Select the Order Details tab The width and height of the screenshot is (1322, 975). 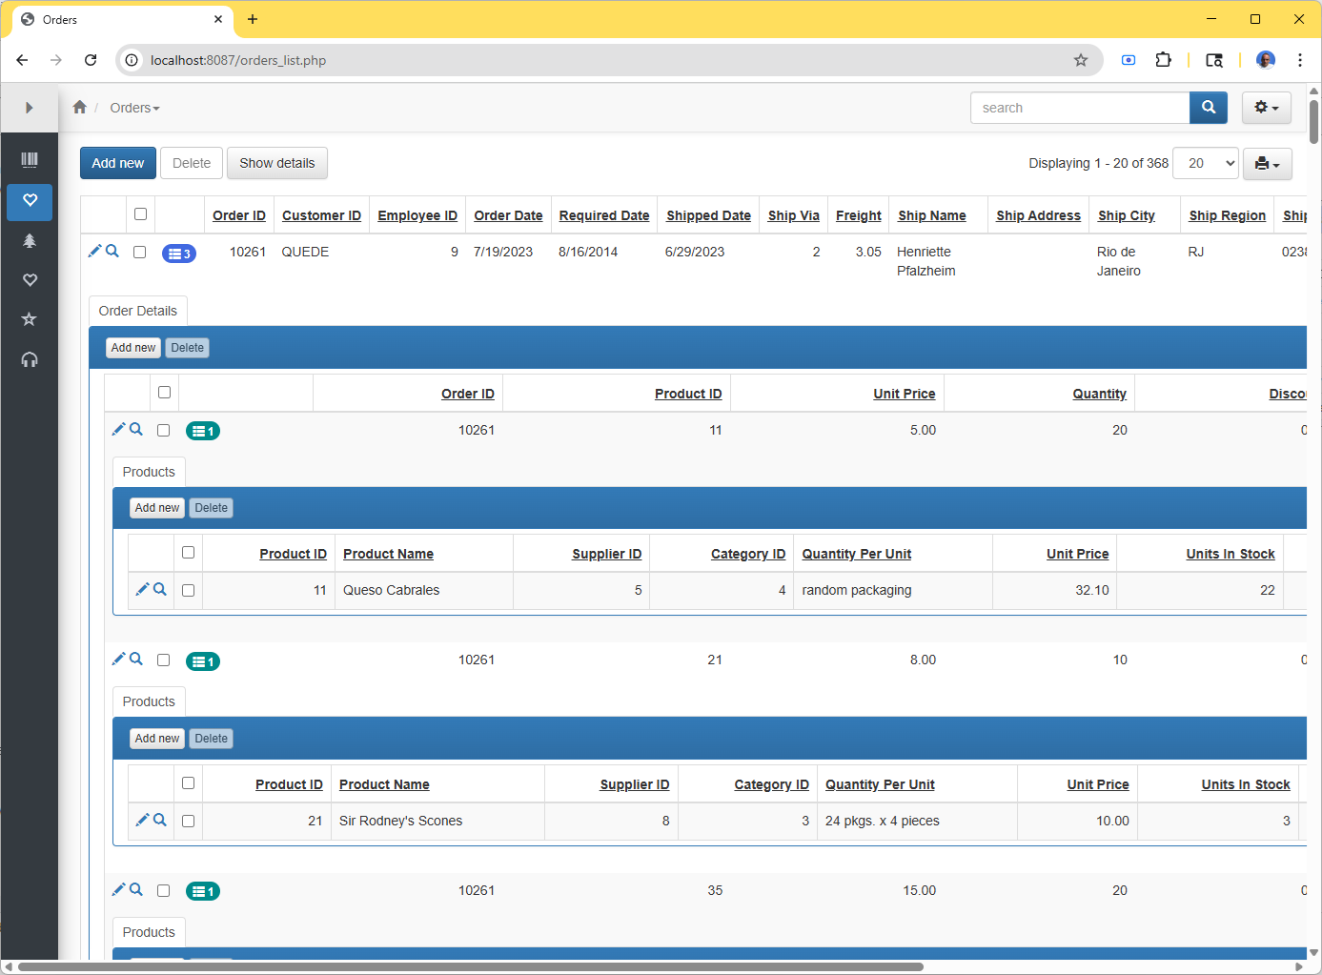(138, 311)
